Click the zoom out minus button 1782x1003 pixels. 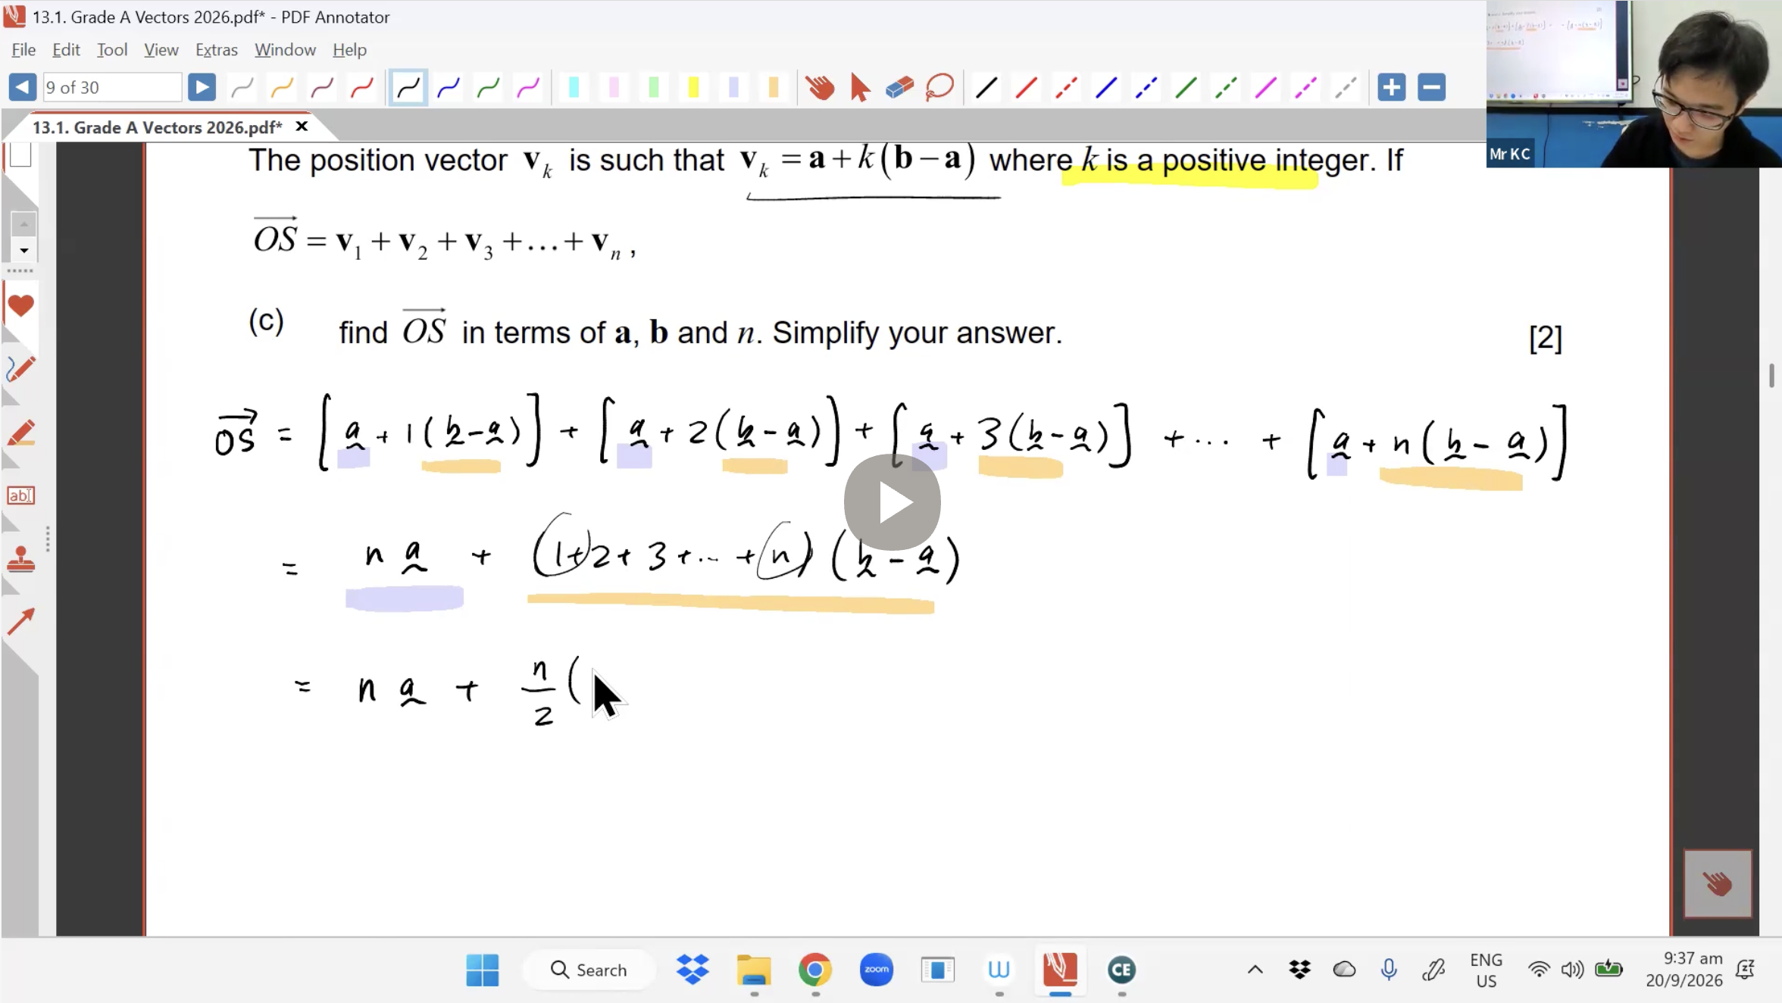click(x=1432, y=88)
